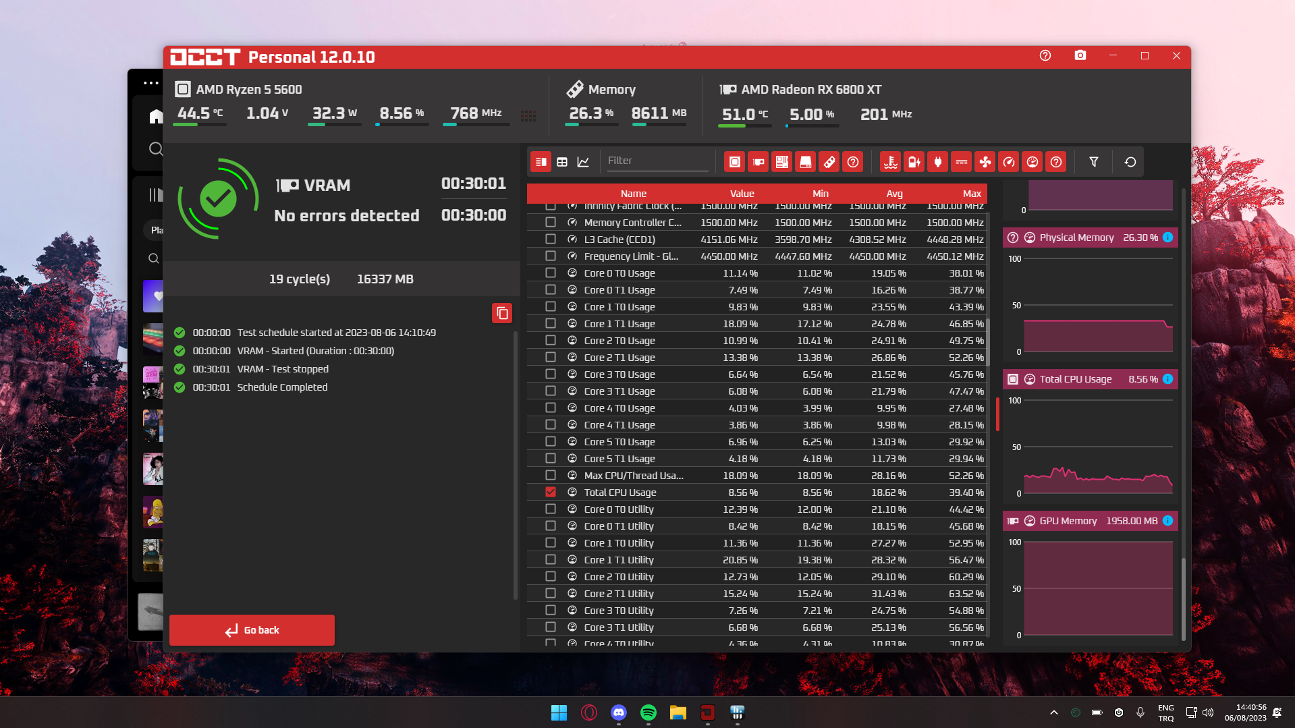
Task: Select the Core 3 T0 Usage row
Action: (757, 374)
